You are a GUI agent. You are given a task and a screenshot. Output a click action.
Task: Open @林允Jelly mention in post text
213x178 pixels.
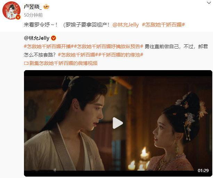click(126, 25)
